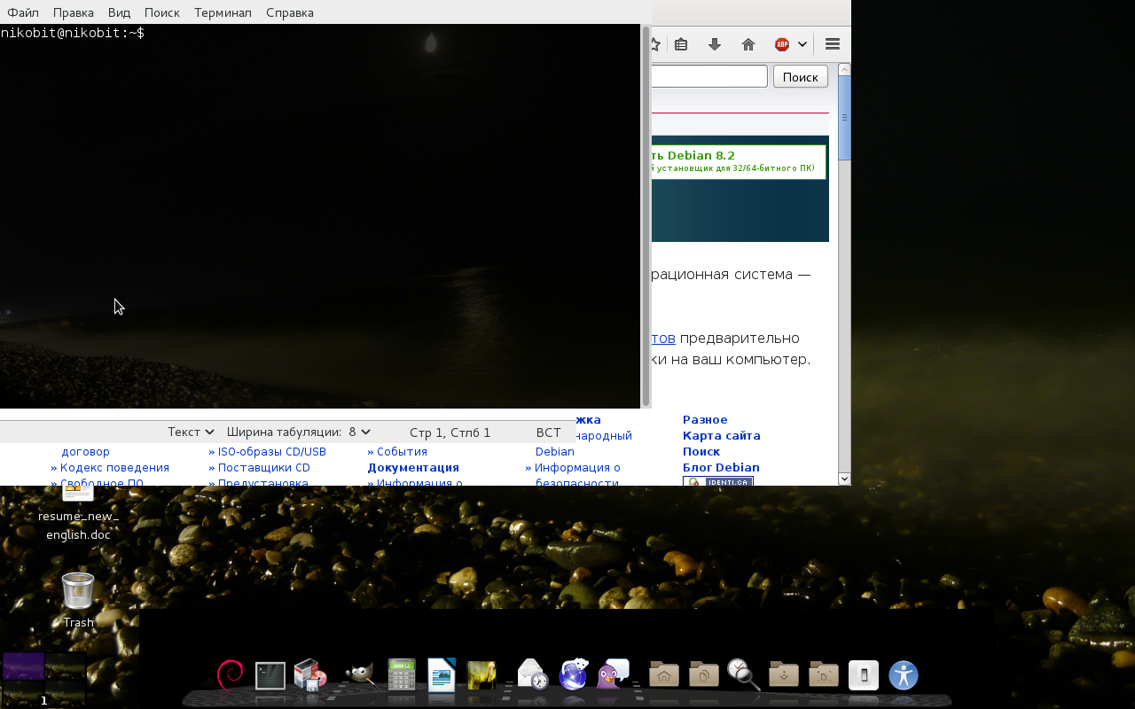Open the Справка menu in terminal

click(x=289, y=12)
